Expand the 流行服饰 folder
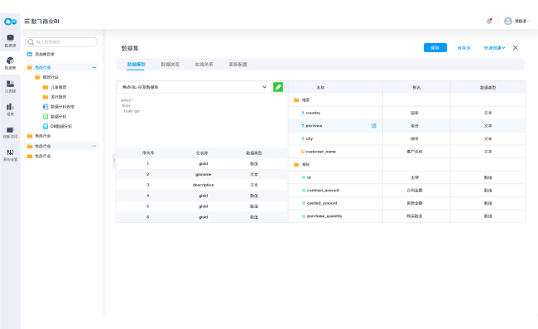Screen dimensions: 538x329 point(45,97)
